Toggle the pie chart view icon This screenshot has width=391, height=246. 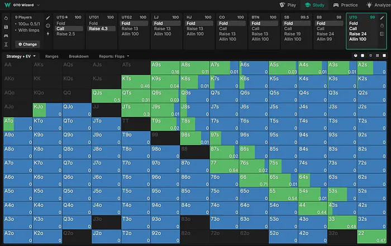click(x=356, y=56)
